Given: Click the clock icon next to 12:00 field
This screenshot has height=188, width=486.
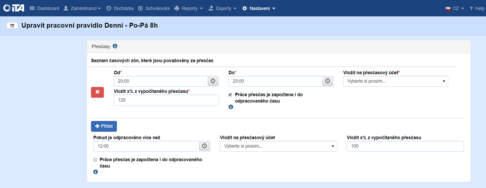Looking at the screenshot, I should [x=204, y=146].
